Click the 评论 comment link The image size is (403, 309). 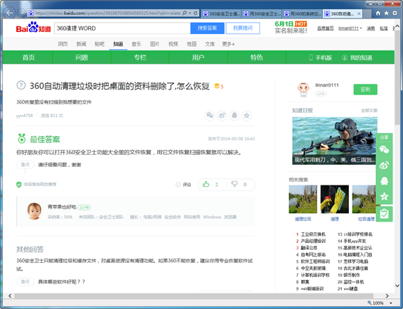pyautogui.click(x=183, y=185)
